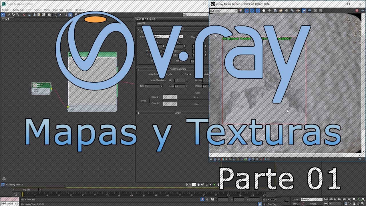Pick Material from Object eyedropper
The image size is (366, 206).
click(9, 15)
